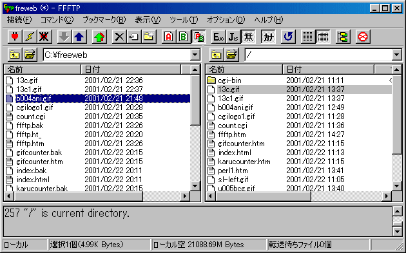Select local file count.cgi
The height and width of the screenshot is (253, 406).
coord(31,117)
